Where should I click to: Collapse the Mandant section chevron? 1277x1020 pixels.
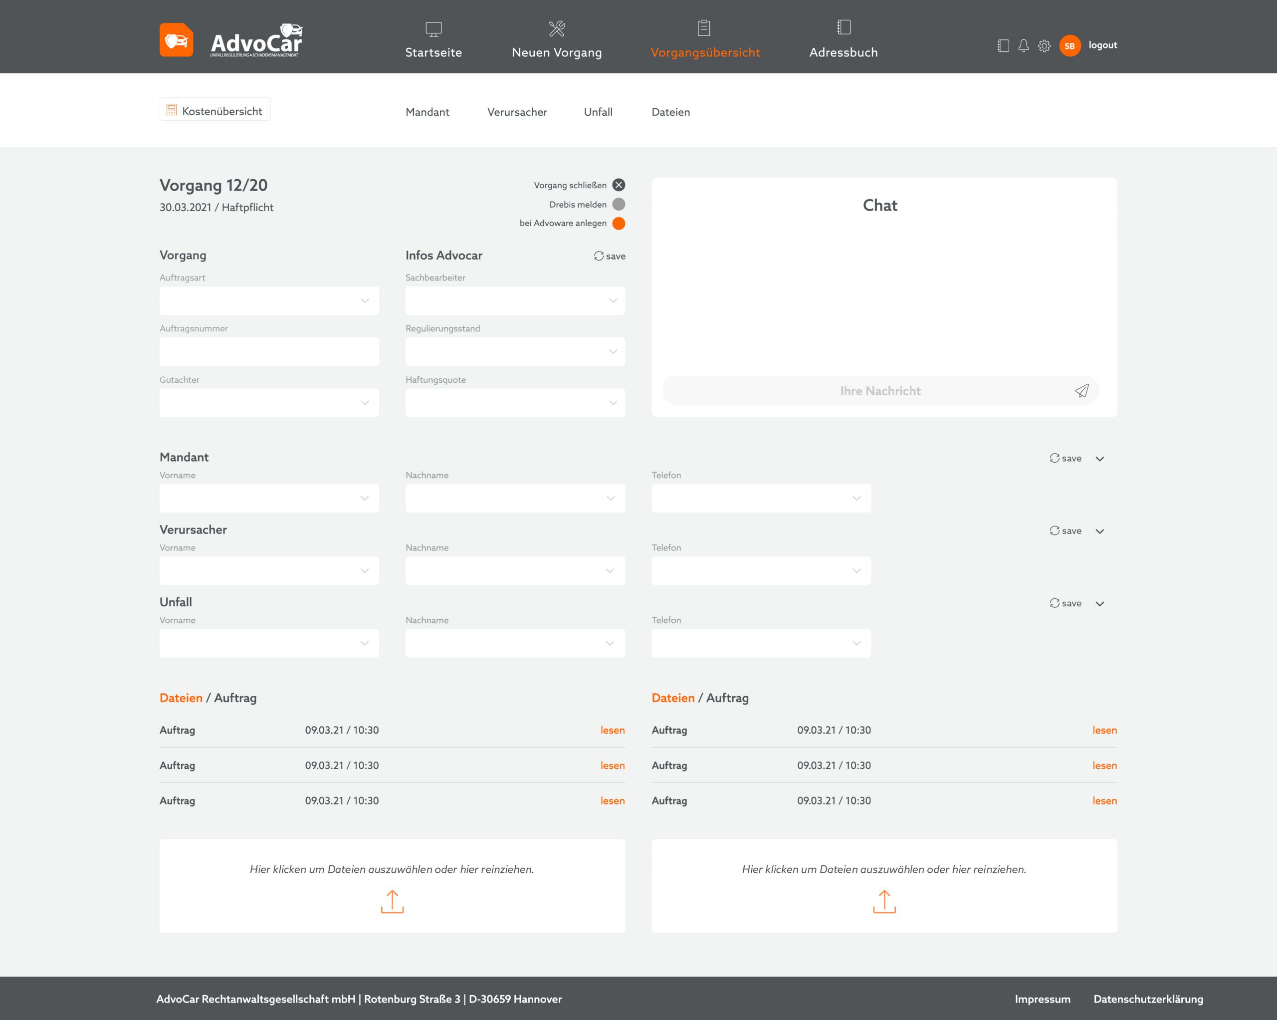click(1100, 459)
